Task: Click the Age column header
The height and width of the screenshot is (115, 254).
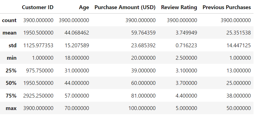Action: [84, 8]
